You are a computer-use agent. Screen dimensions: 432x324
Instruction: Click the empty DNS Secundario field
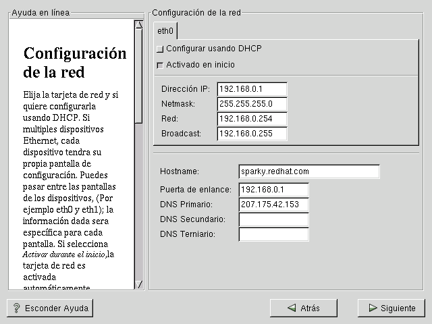(273, 219)
